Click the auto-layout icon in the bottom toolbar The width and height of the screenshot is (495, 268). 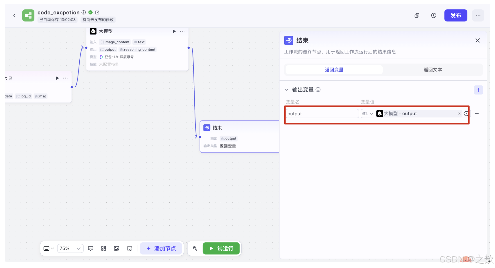[x=103, y=248]
